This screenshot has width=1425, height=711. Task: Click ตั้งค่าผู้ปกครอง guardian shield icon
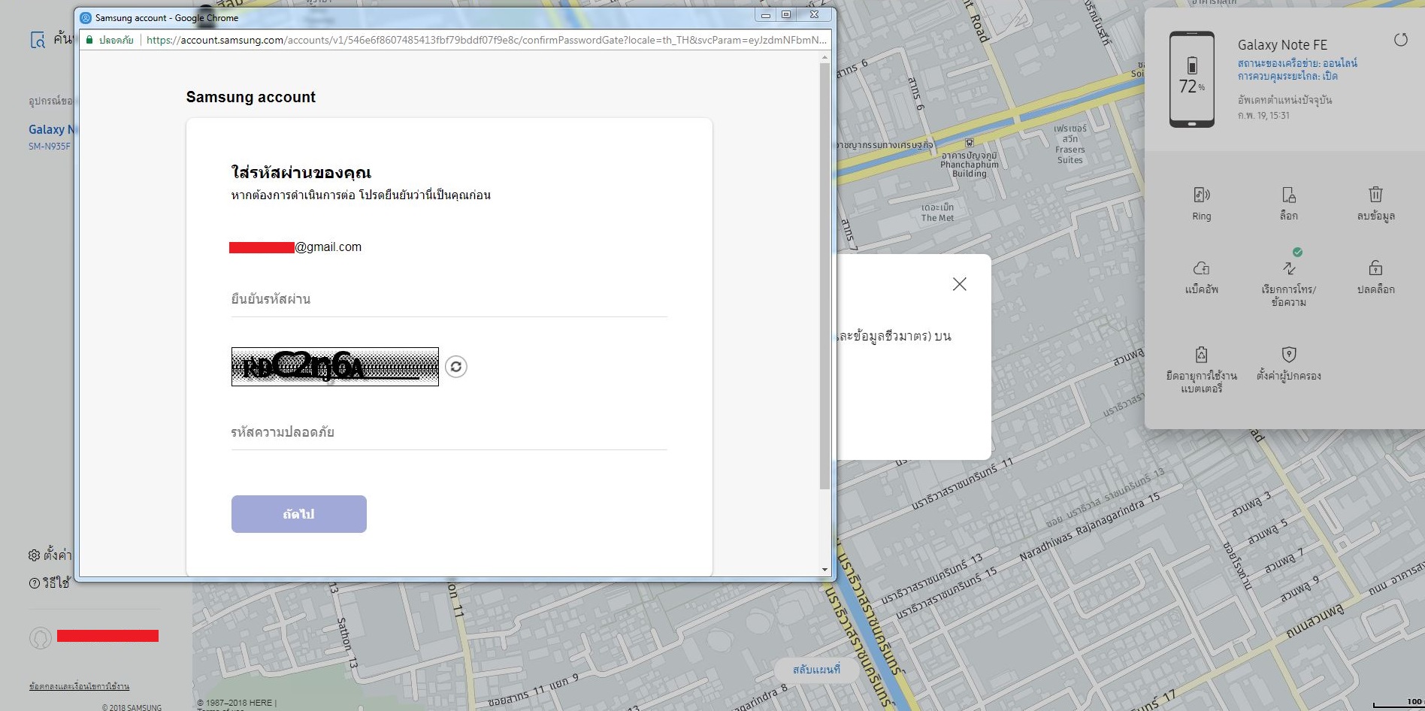1288,354
